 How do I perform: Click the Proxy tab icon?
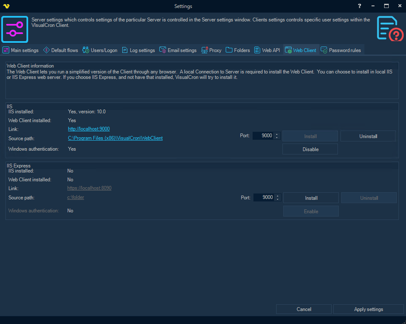tap(205, 50)
